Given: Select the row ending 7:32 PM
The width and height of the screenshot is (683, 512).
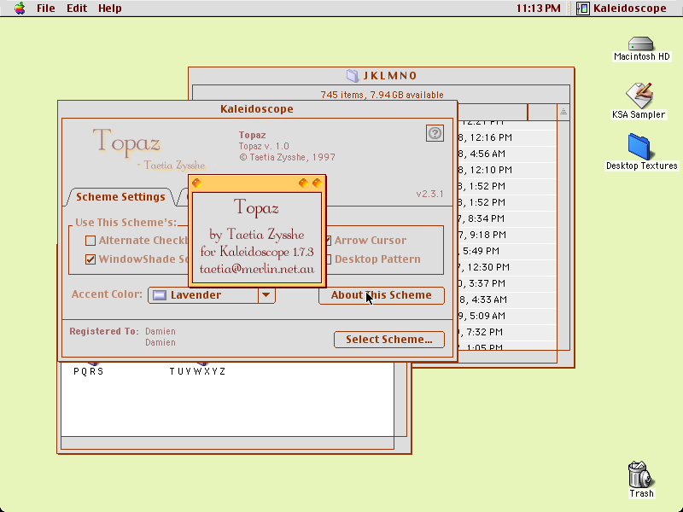Looking at the screenshot, I should click(x=506, y=332).
